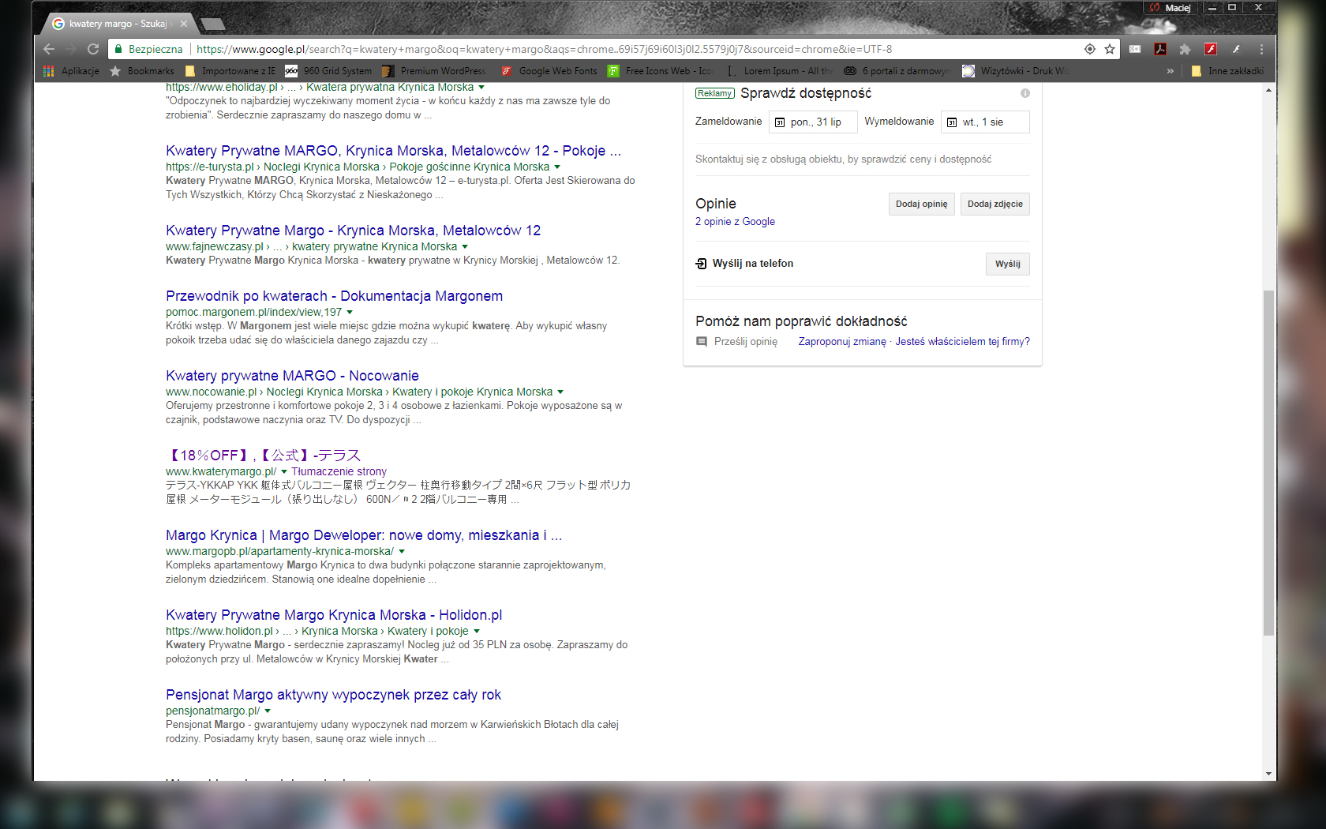This screenshot has width=1326, height=829.
Task: Open the puzzle piece extension icon
Action: 1185,49
